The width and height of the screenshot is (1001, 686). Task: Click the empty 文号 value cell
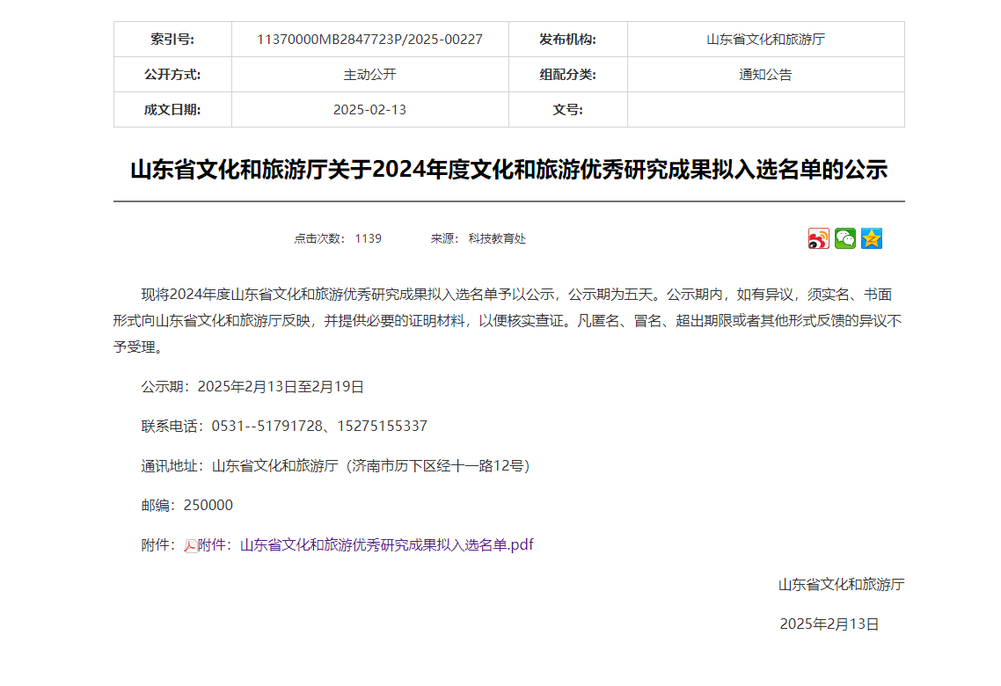(765, 110)
